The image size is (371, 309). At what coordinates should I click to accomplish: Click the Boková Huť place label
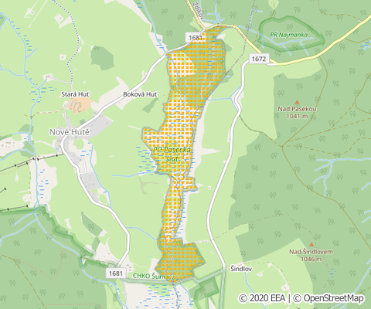[x=140, y=94]
